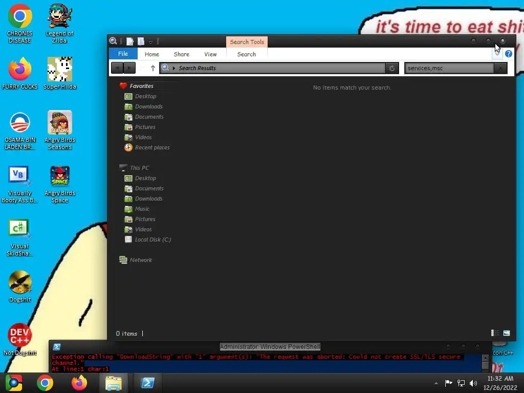Open the OSAMA BIN LADEN BR... desktop icon
The width and height of the screenshot is (524, 393).
(20, 130)
